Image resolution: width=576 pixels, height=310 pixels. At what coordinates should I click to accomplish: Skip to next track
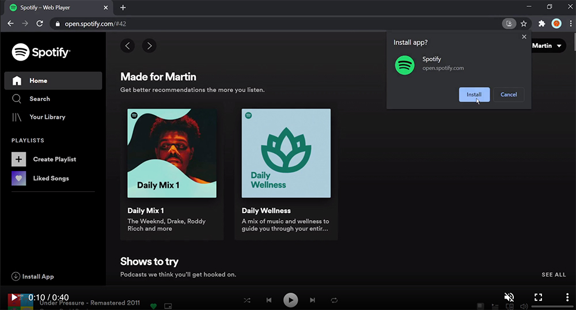pos(312,300)
